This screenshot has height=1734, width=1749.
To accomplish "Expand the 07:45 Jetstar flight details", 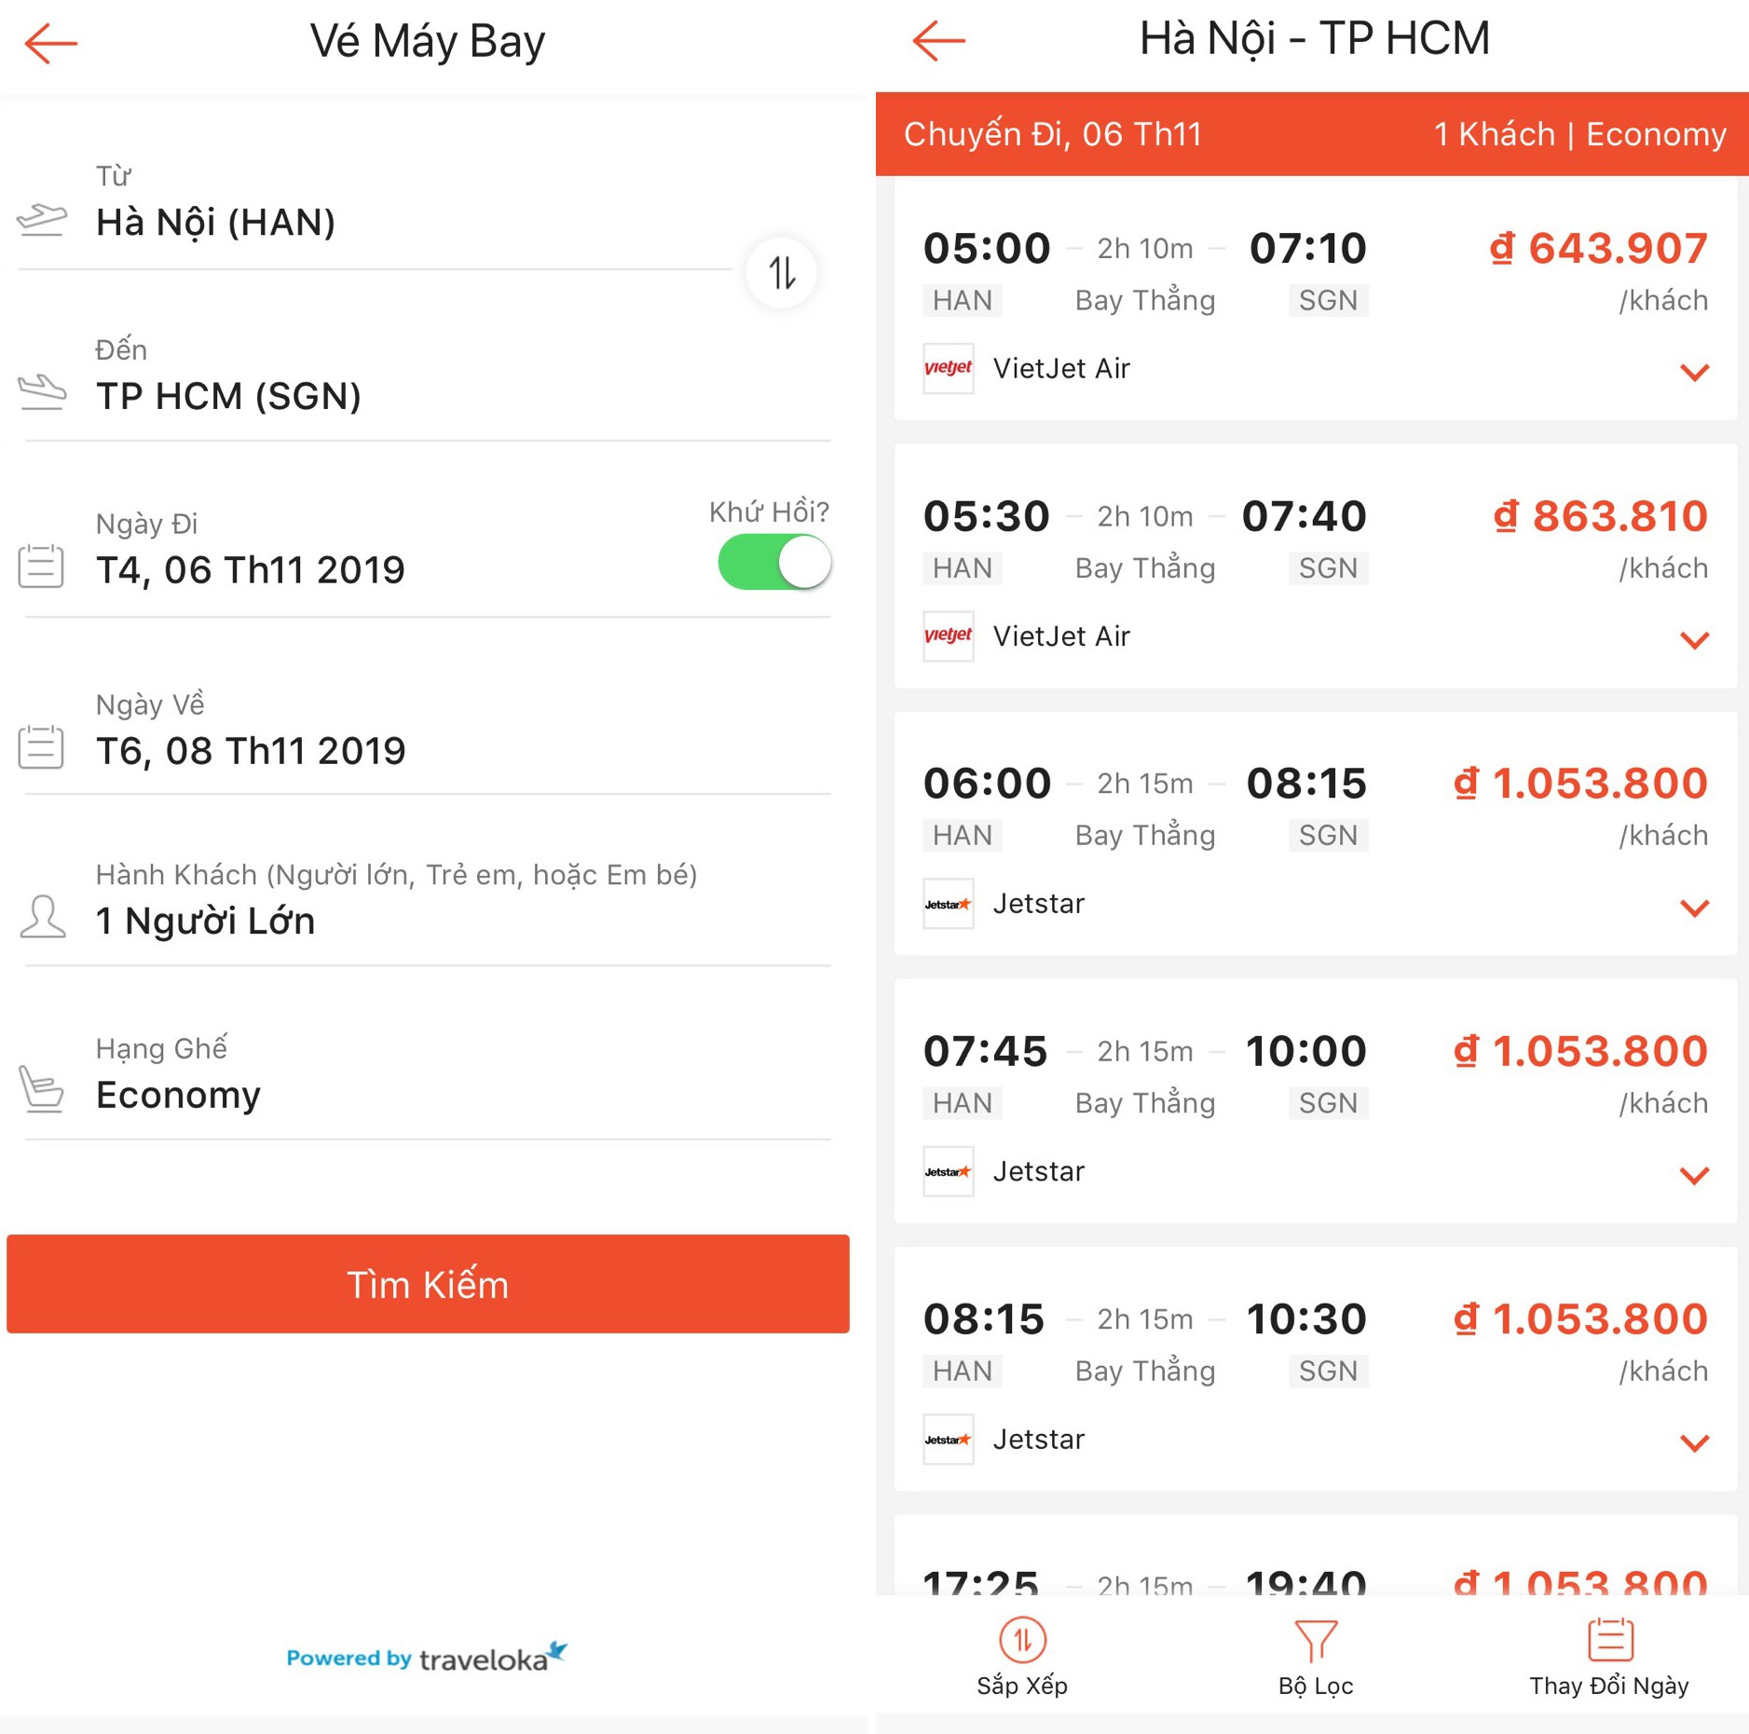I will pos(1694,1175).
